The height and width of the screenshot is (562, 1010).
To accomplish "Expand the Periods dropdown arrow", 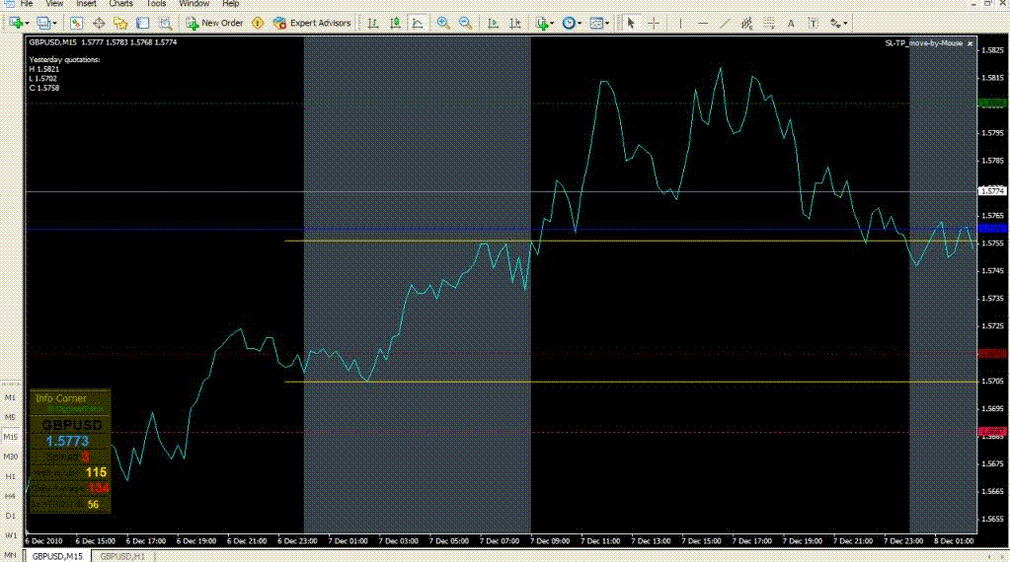I will click(x=580, y=23).
